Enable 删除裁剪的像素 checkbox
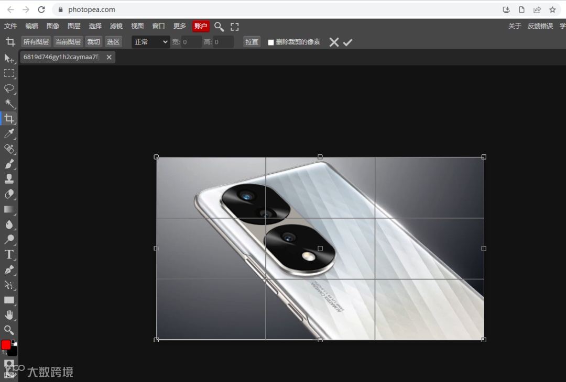This screenshot has width=566, height=382. 271,42
